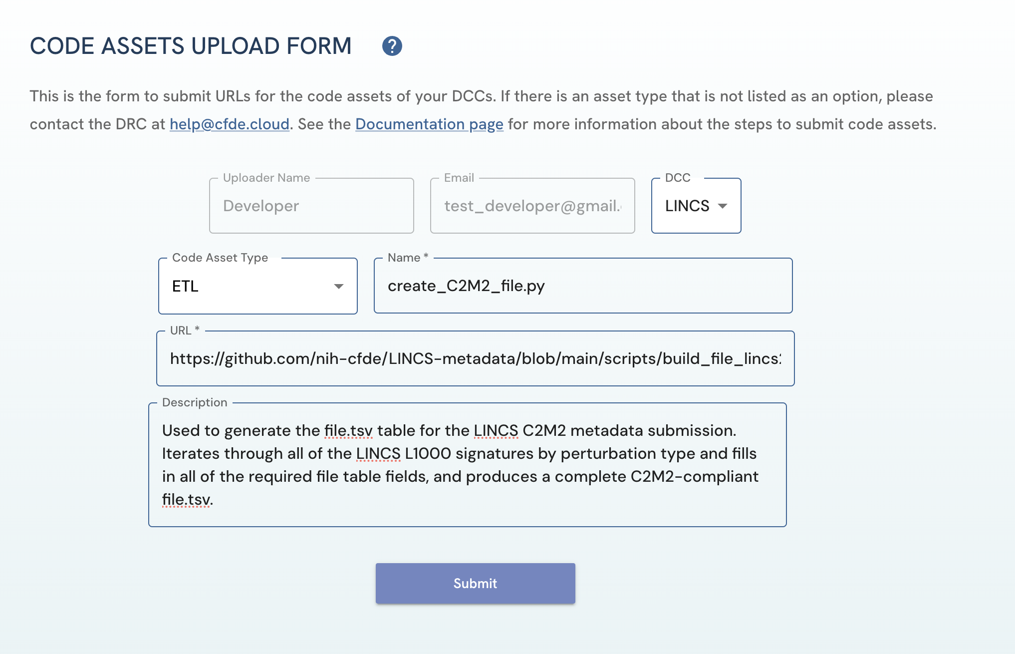Click the "URL *" field label
This screenshot has height=654, width=1015.
tap(185, 330)
